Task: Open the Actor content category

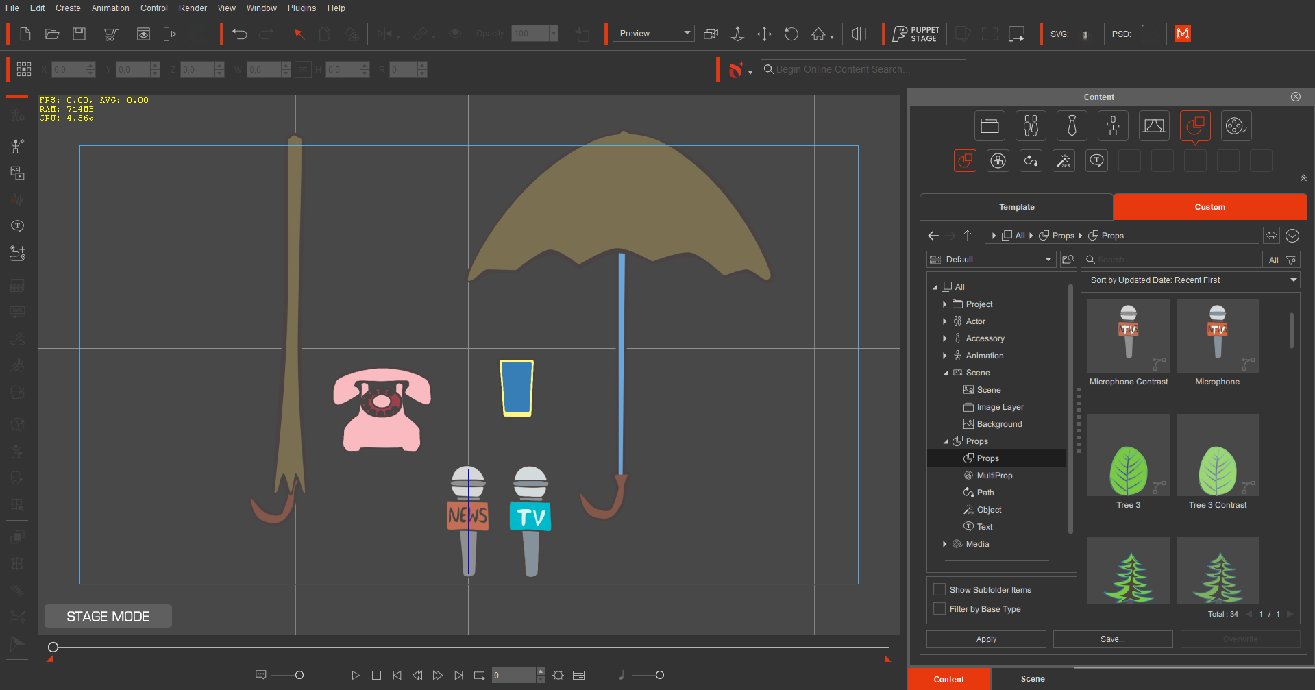Action: coord(1031,125)
